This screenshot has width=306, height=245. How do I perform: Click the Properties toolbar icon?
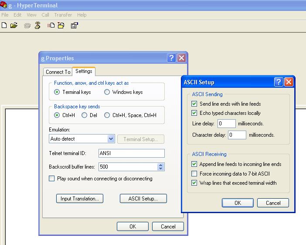(75, 25)
